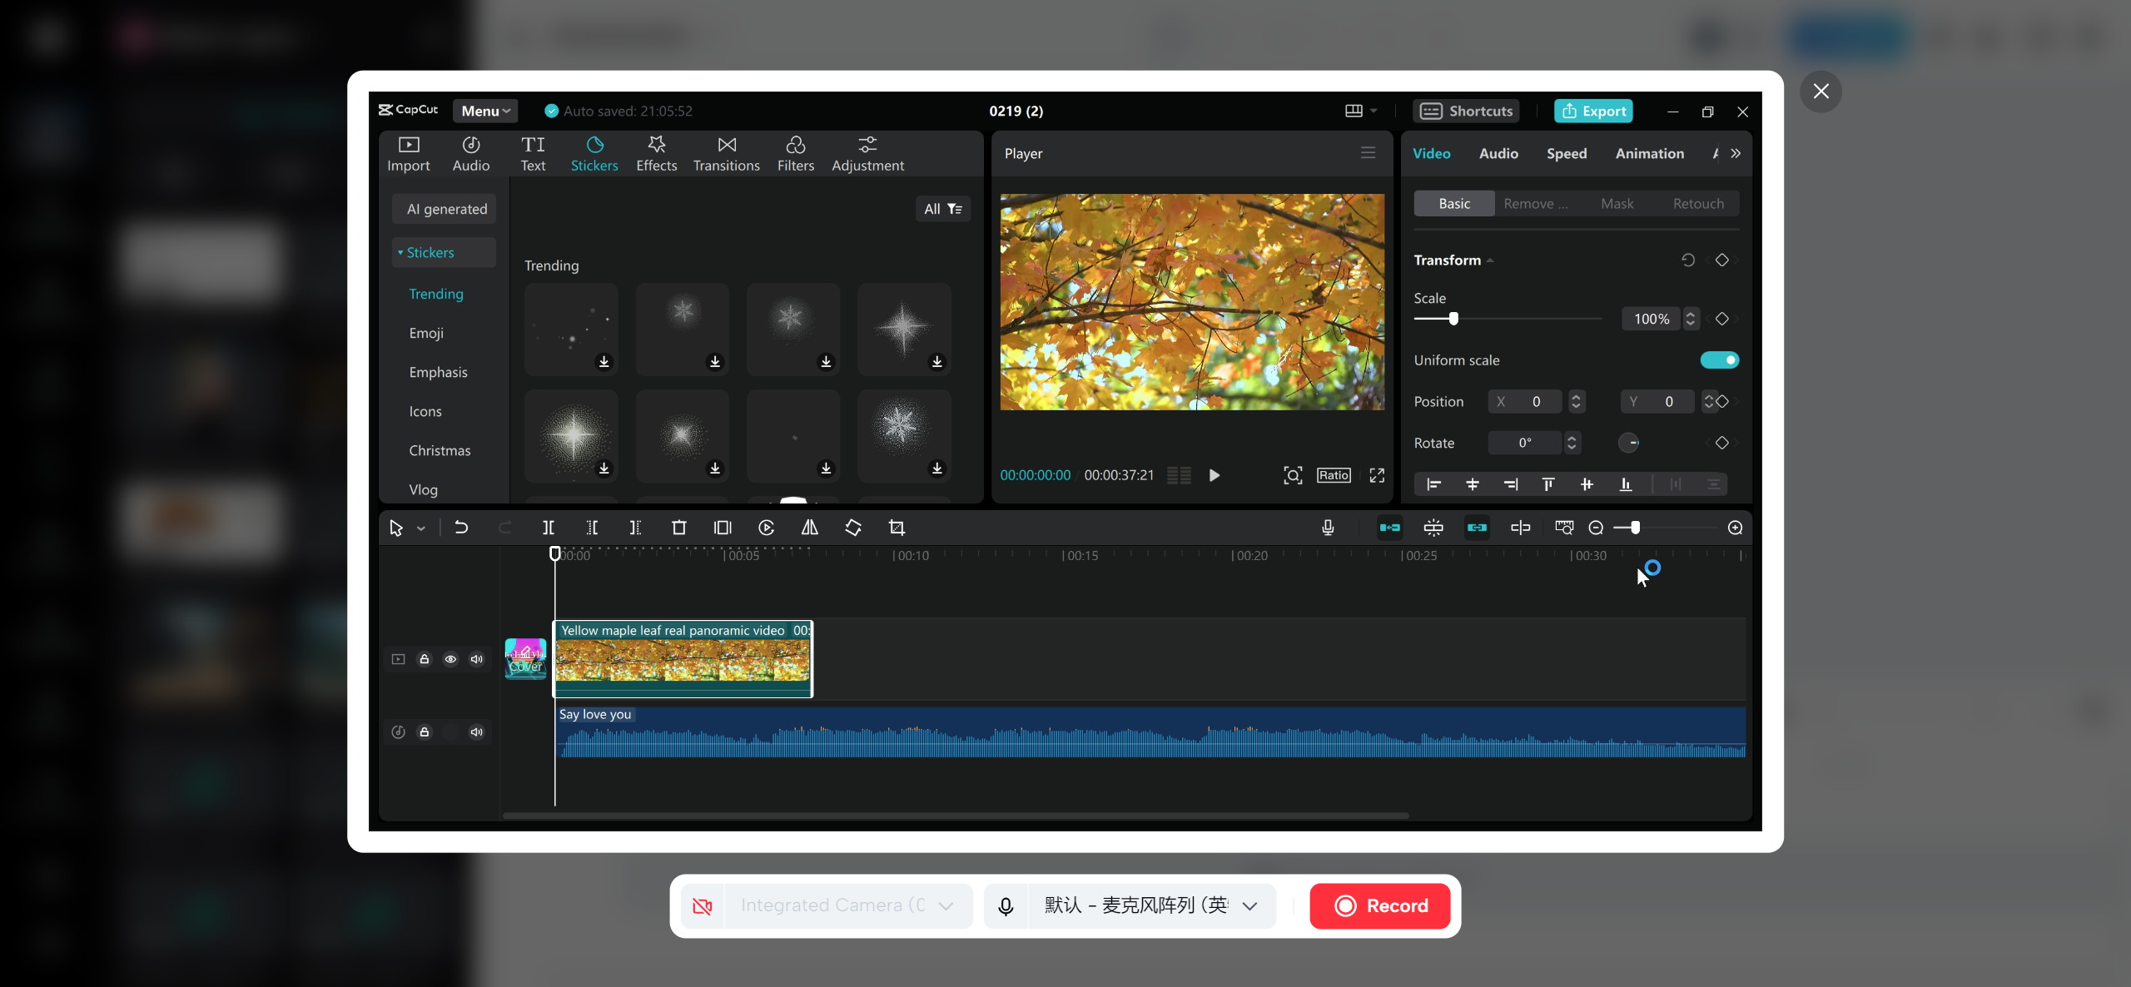
Task: Click the Crop tool above the timeline
Action: click(897, 527)
